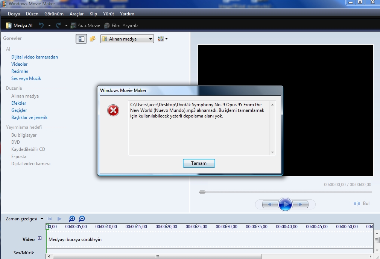Expand the view options dropdown arrow
This screenshot has width=380, height=259.
167,39
